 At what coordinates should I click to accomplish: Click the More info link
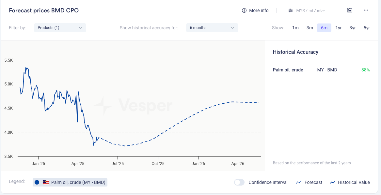click(x=259, y=10)
